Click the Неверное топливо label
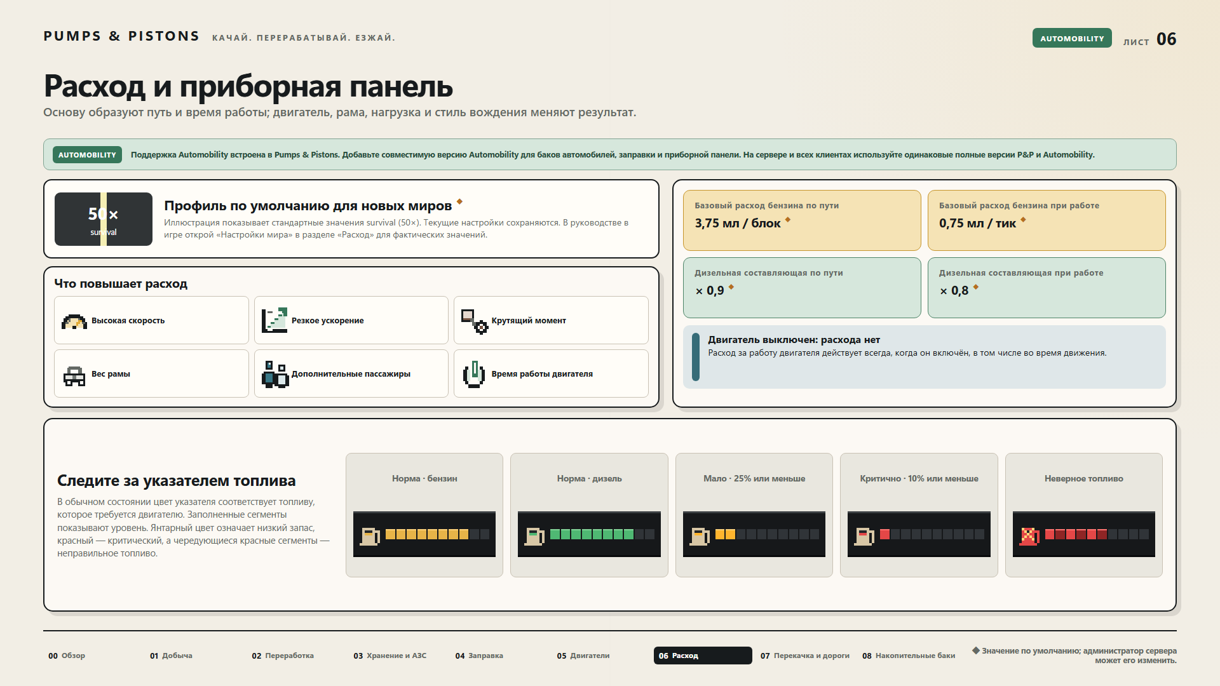This screenshot has height=686, width=1220. tap(1084, 478)
